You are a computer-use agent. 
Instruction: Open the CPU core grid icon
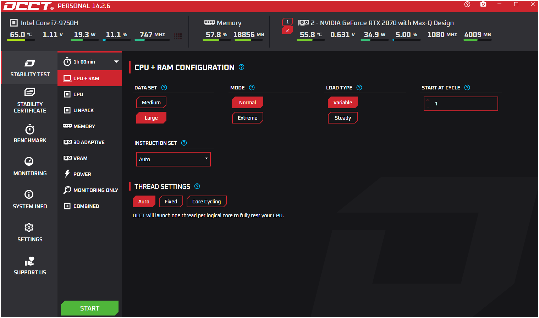pos(178,36)
